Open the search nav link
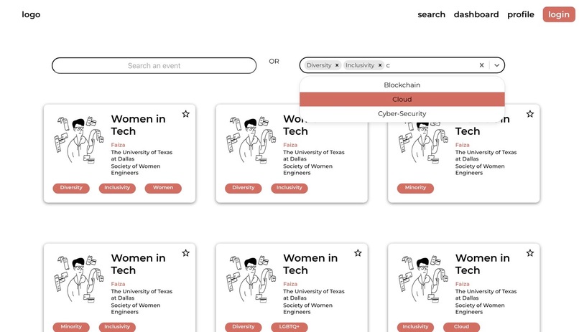 431,14
